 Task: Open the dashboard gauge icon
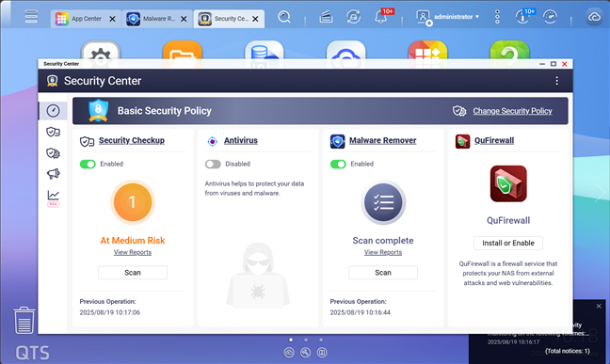[550, 17]
